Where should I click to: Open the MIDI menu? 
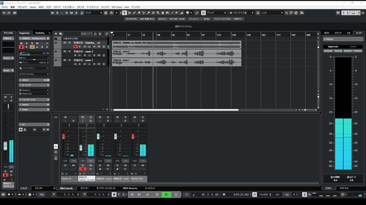41,7
